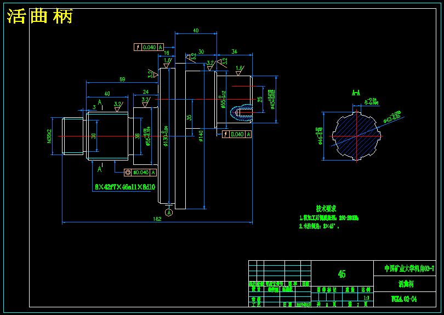
Task: Select the 8×42f7×46a11×8d10 spline callout
Action: (125, 187)
